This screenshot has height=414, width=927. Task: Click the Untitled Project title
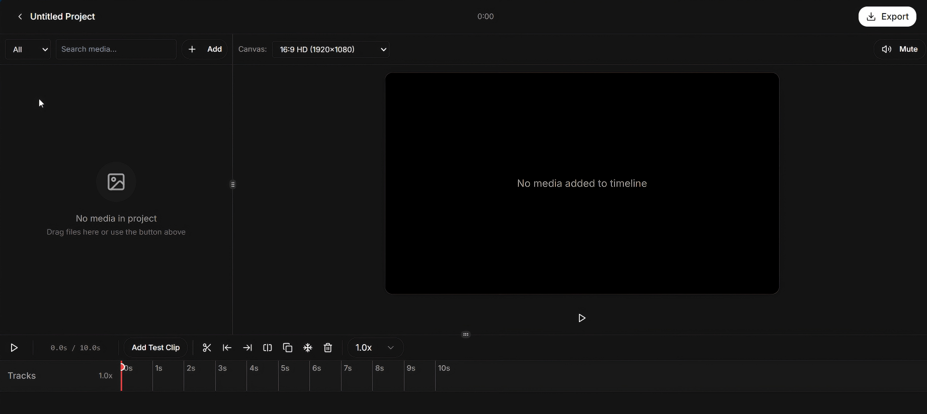click(62, 17)
